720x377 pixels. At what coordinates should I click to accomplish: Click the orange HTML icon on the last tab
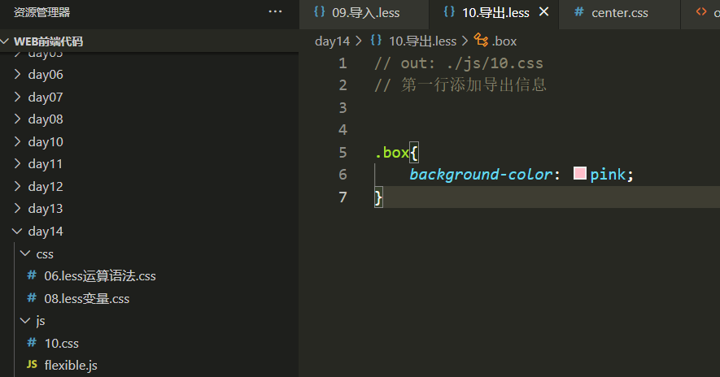701,12
